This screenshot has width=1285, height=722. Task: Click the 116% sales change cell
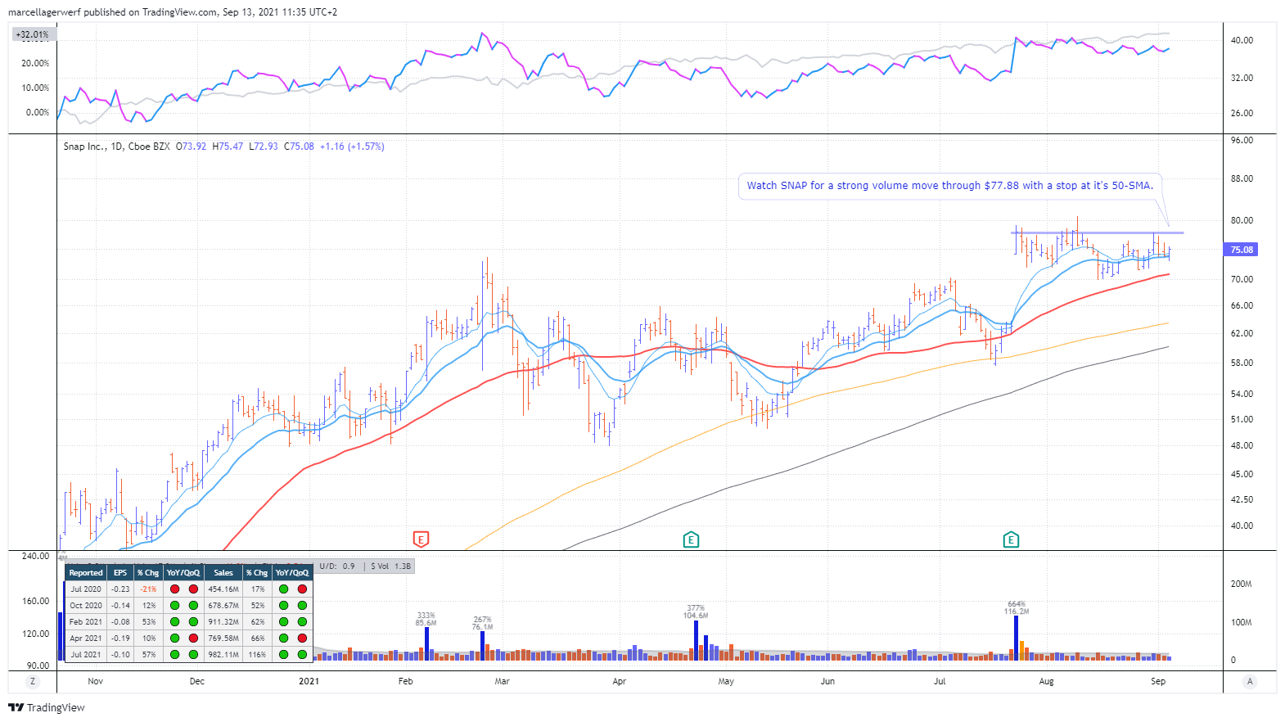click(x=258, y=655)
